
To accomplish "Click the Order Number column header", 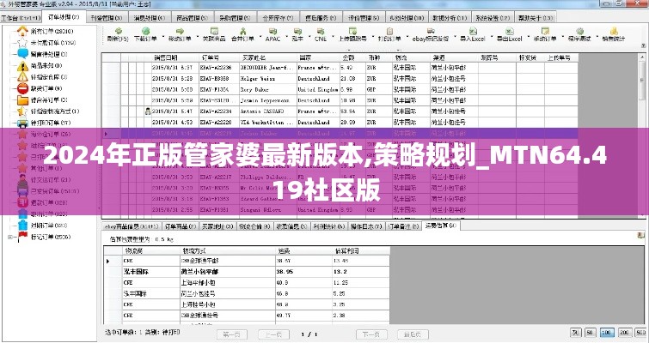I will pyautogui.click(x=218, y=57).
